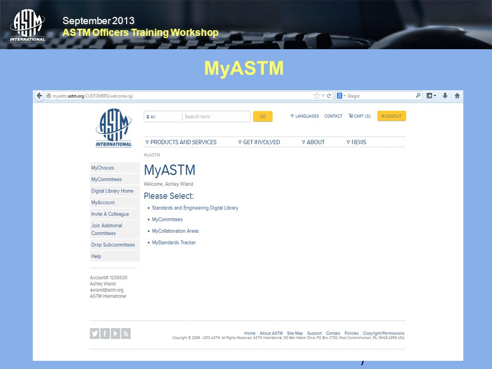This screenshot has width=492, height=369.
Task: Click footer Support link
Action: [x=314, y=333]
